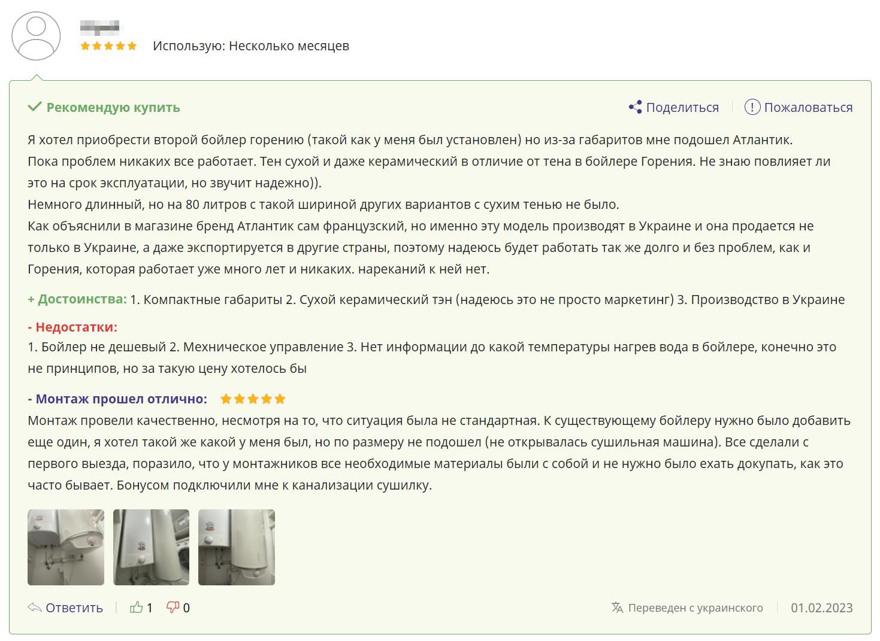Click the installation five-star rating
This screenshot has width=880, height=641.
(253, 399)
